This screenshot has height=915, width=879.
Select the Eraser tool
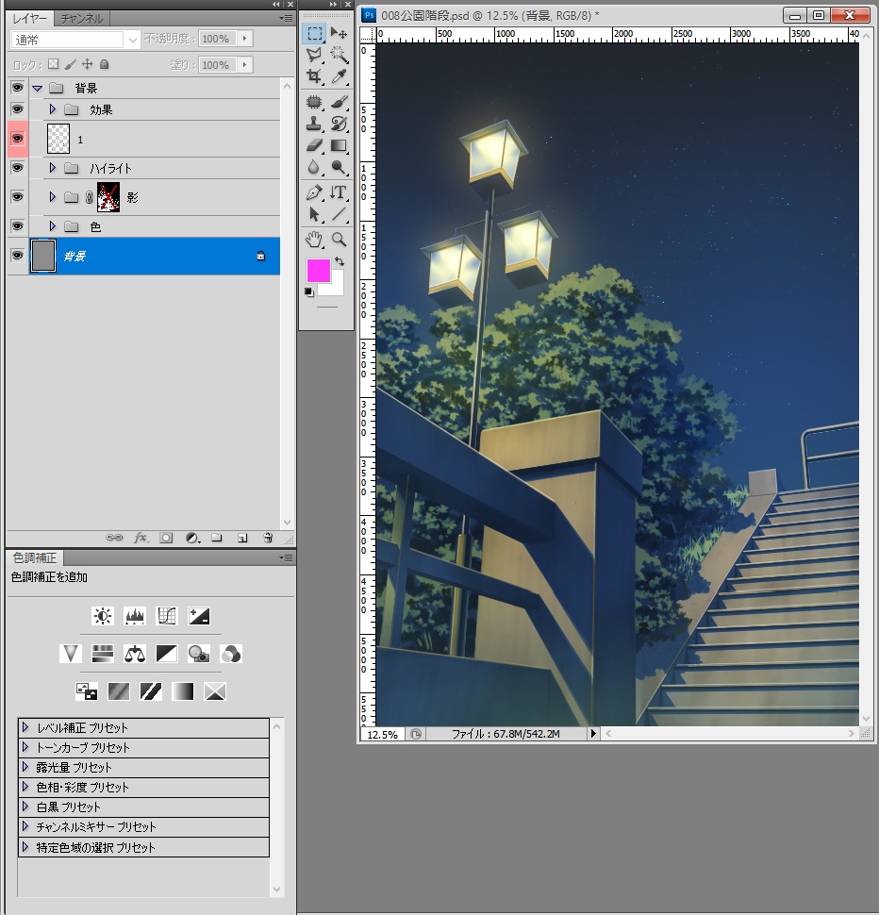click(x=314, y=145)
